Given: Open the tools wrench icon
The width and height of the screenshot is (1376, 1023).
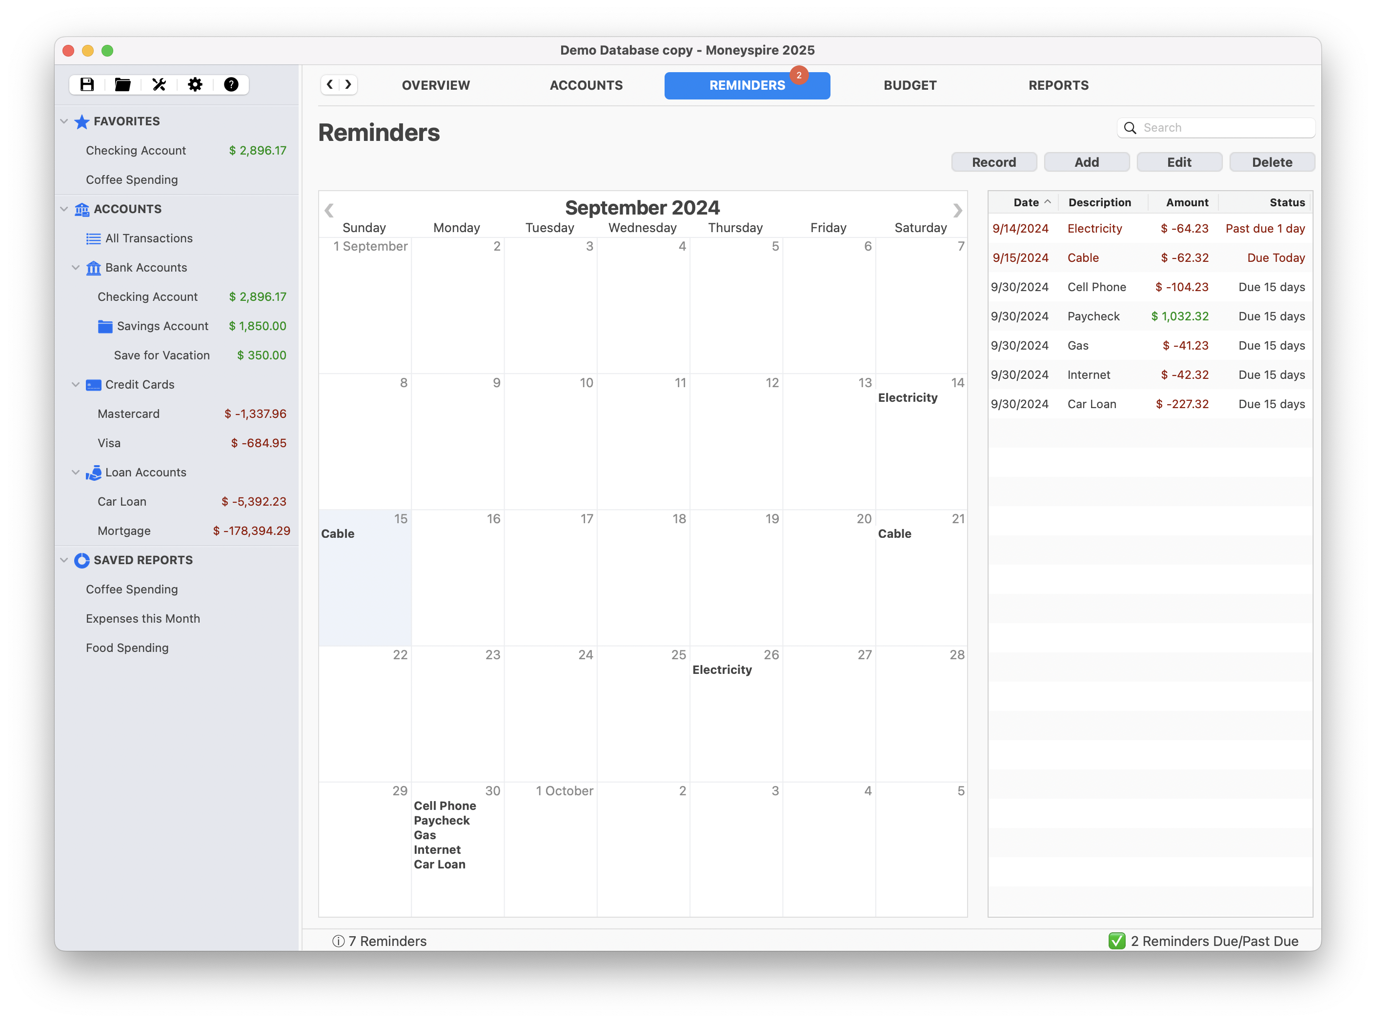Looking at the screenshot, I should point(159,85).
